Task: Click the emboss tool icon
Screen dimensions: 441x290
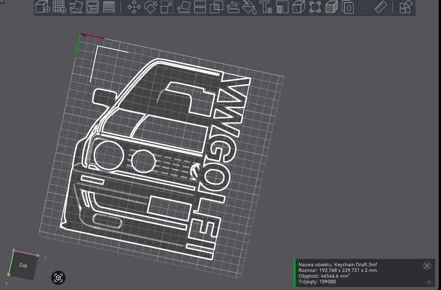Action: click(x=282, y=8)
